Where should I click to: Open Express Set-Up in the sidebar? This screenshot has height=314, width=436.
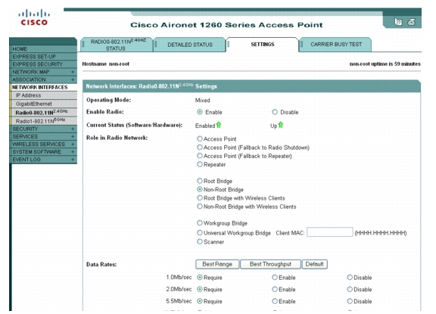[x=43, y=57]
